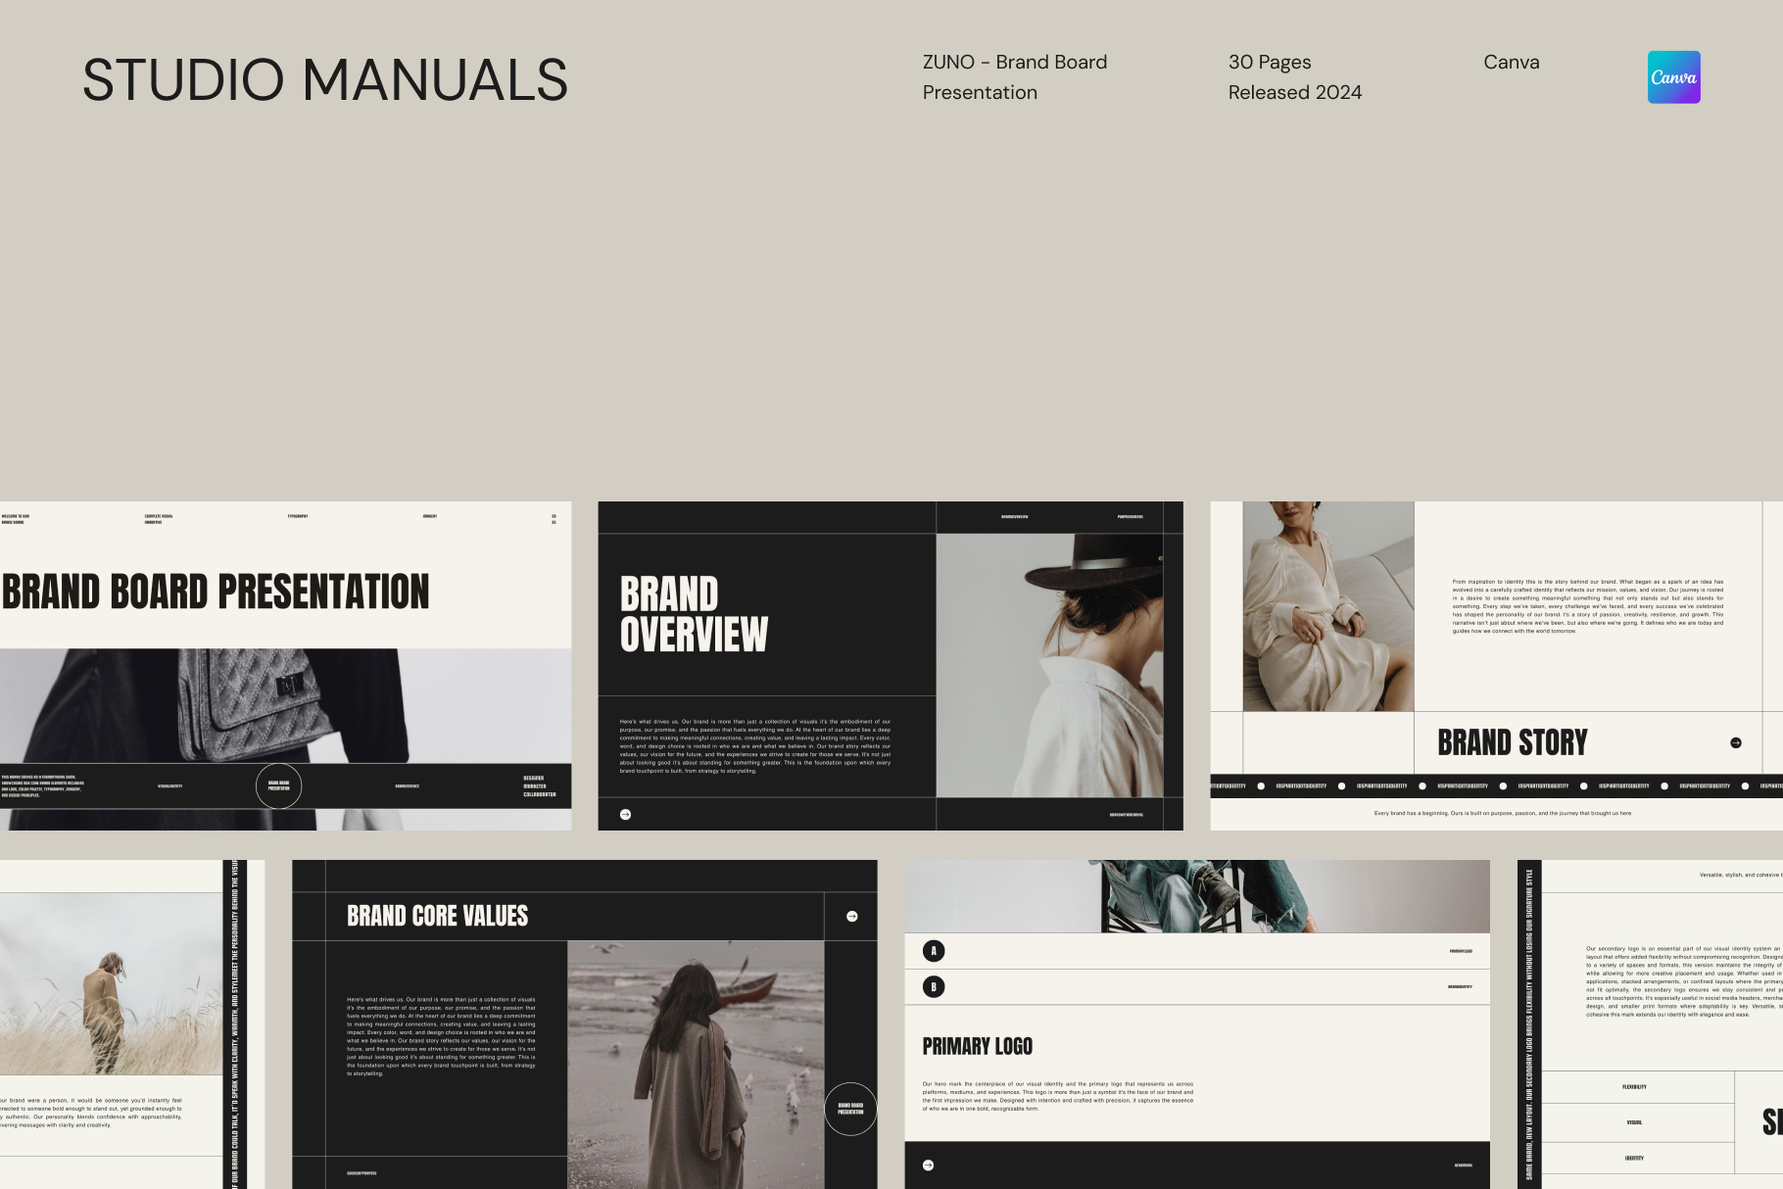Select the circled B badge on Primary Logo slide

click(x=934, y=986)
